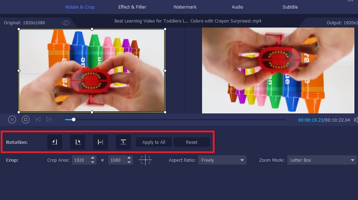This screenshot has width=358, height=200.
Task: Jump to previous frame
Action: pyautogui.click(x=38, y=119)
